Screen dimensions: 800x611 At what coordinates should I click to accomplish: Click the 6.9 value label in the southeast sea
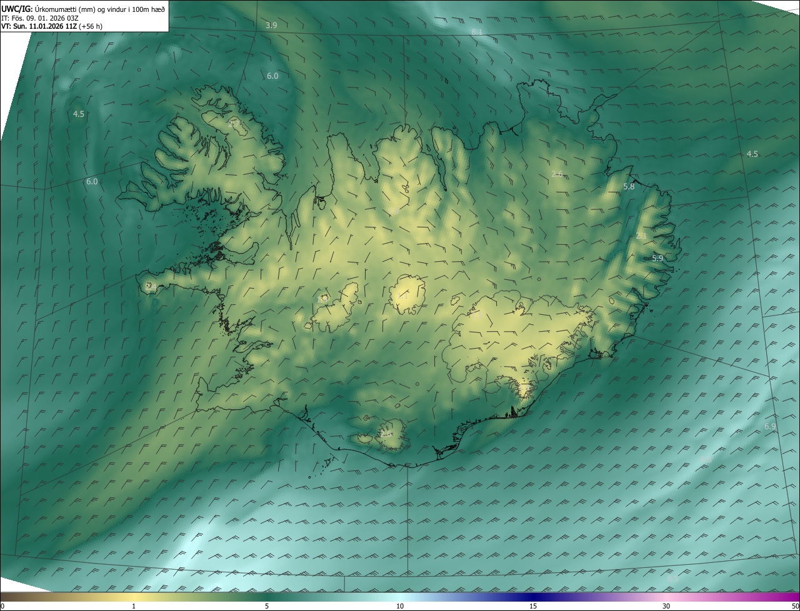[770, 426]
